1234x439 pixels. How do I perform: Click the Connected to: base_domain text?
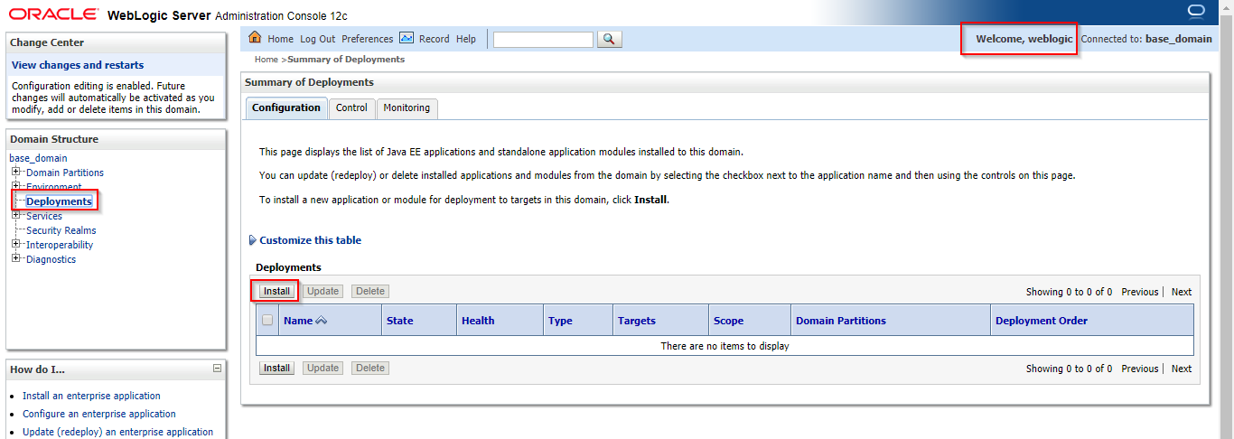[1146, 39]
